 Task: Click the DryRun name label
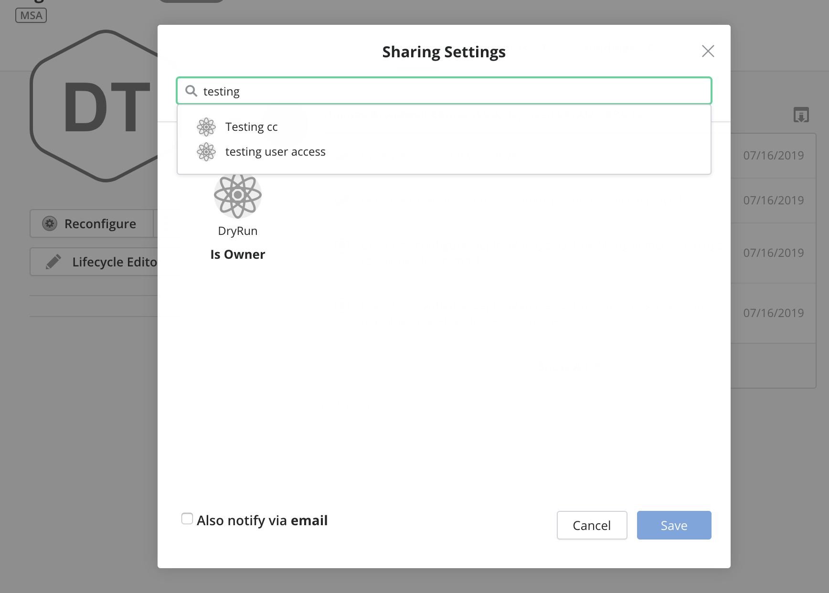(238, 231)
